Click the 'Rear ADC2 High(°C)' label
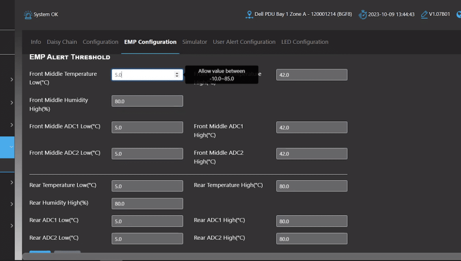 219,238
